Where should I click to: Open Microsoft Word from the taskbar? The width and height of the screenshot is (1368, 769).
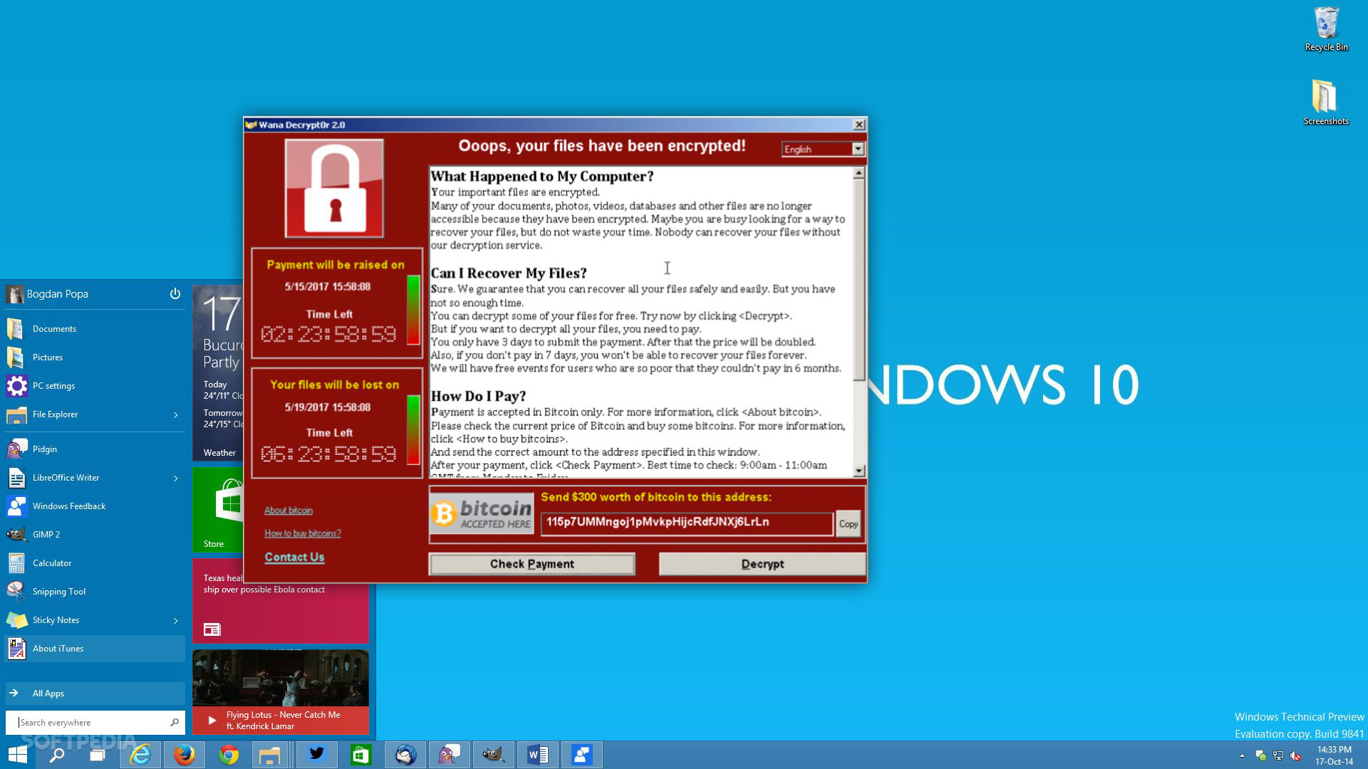(538, 755)
